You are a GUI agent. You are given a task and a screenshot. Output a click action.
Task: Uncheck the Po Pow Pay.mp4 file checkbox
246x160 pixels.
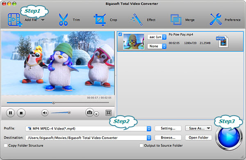pyautogui.click(x=120, y=34)
